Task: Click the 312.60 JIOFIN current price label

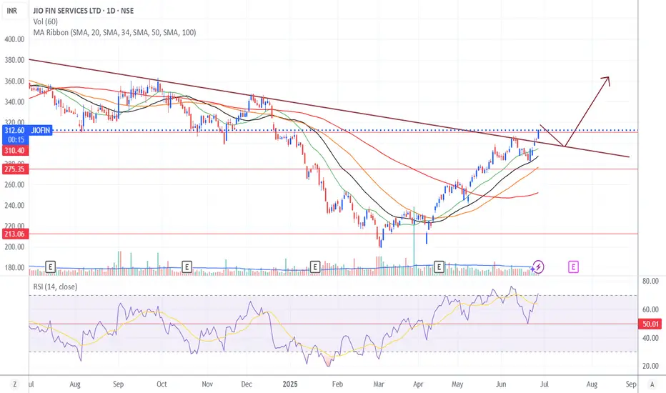Action: (28, 131)
